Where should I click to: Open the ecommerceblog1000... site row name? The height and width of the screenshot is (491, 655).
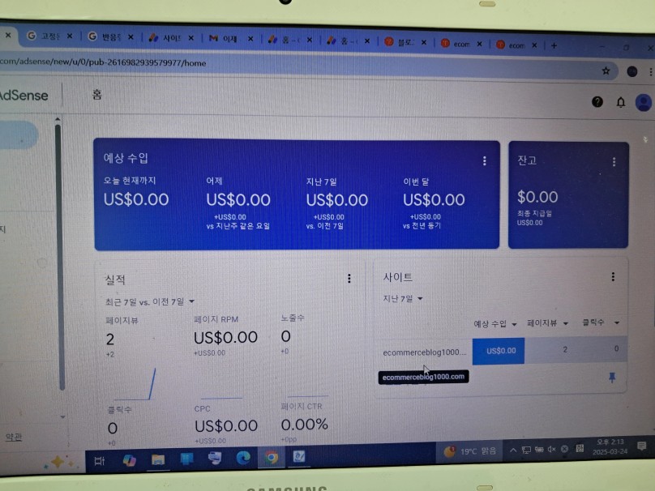pyautogui.click(x=425, y=352)
